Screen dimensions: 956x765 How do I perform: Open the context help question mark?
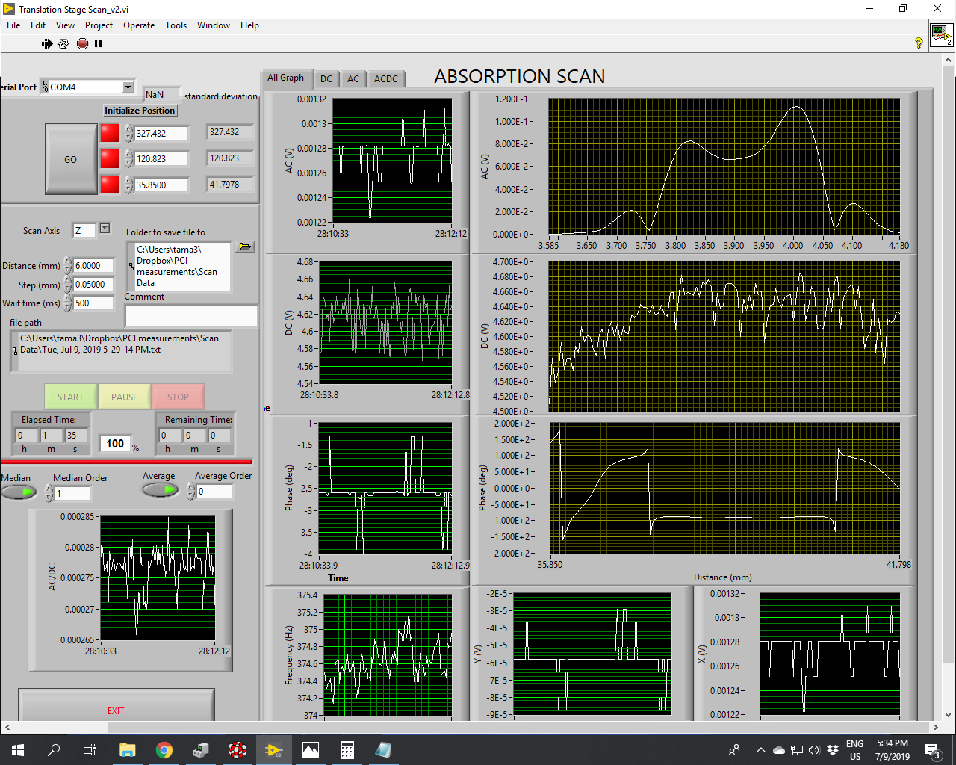tap(919, 43)
